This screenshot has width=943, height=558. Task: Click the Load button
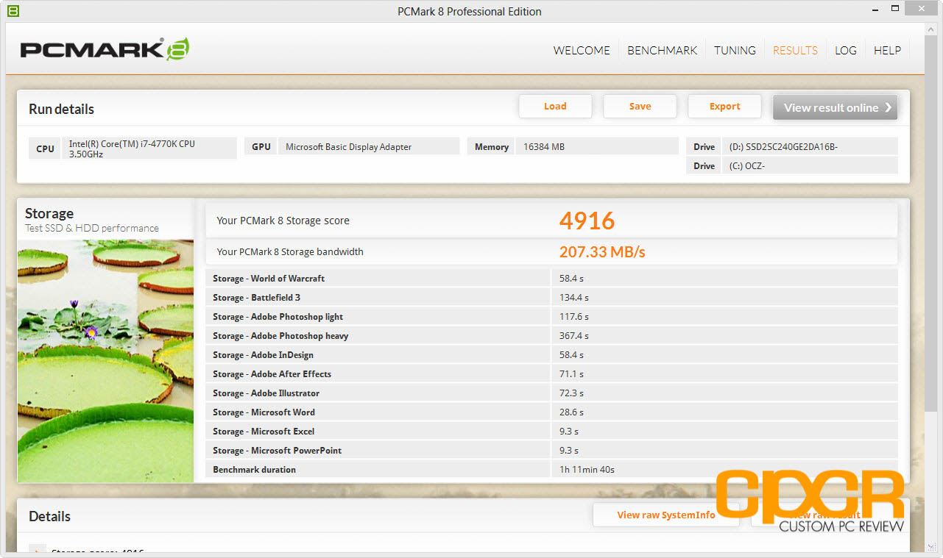(x=555, y=107)
